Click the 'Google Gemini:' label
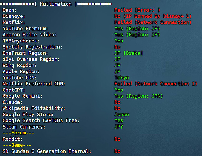202x156 pixels. pos(22,96)
